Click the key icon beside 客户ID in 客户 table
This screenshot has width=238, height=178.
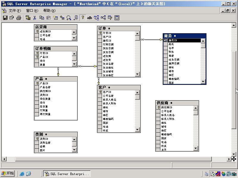tap(100, 92)
